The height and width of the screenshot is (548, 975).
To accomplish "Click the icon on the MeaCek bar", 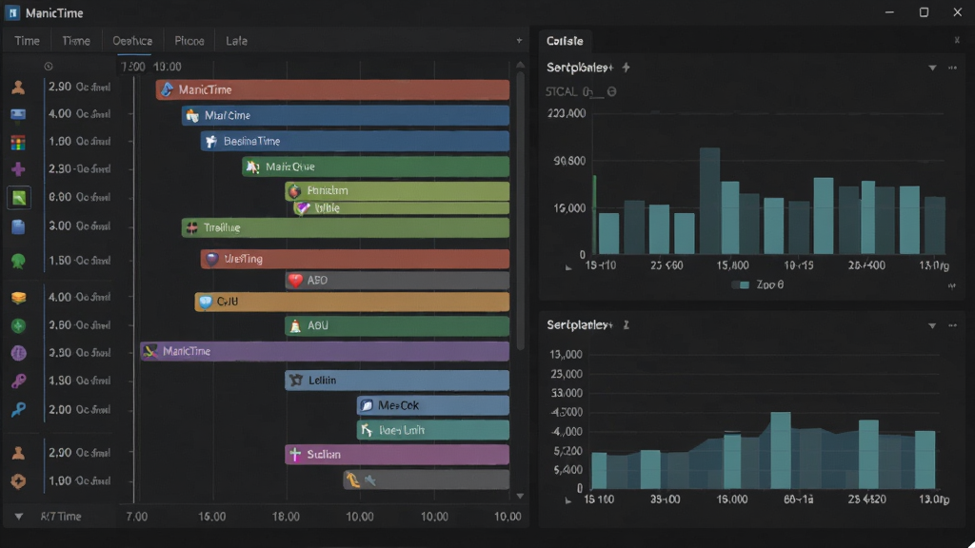I will click(x=367, y=405).
